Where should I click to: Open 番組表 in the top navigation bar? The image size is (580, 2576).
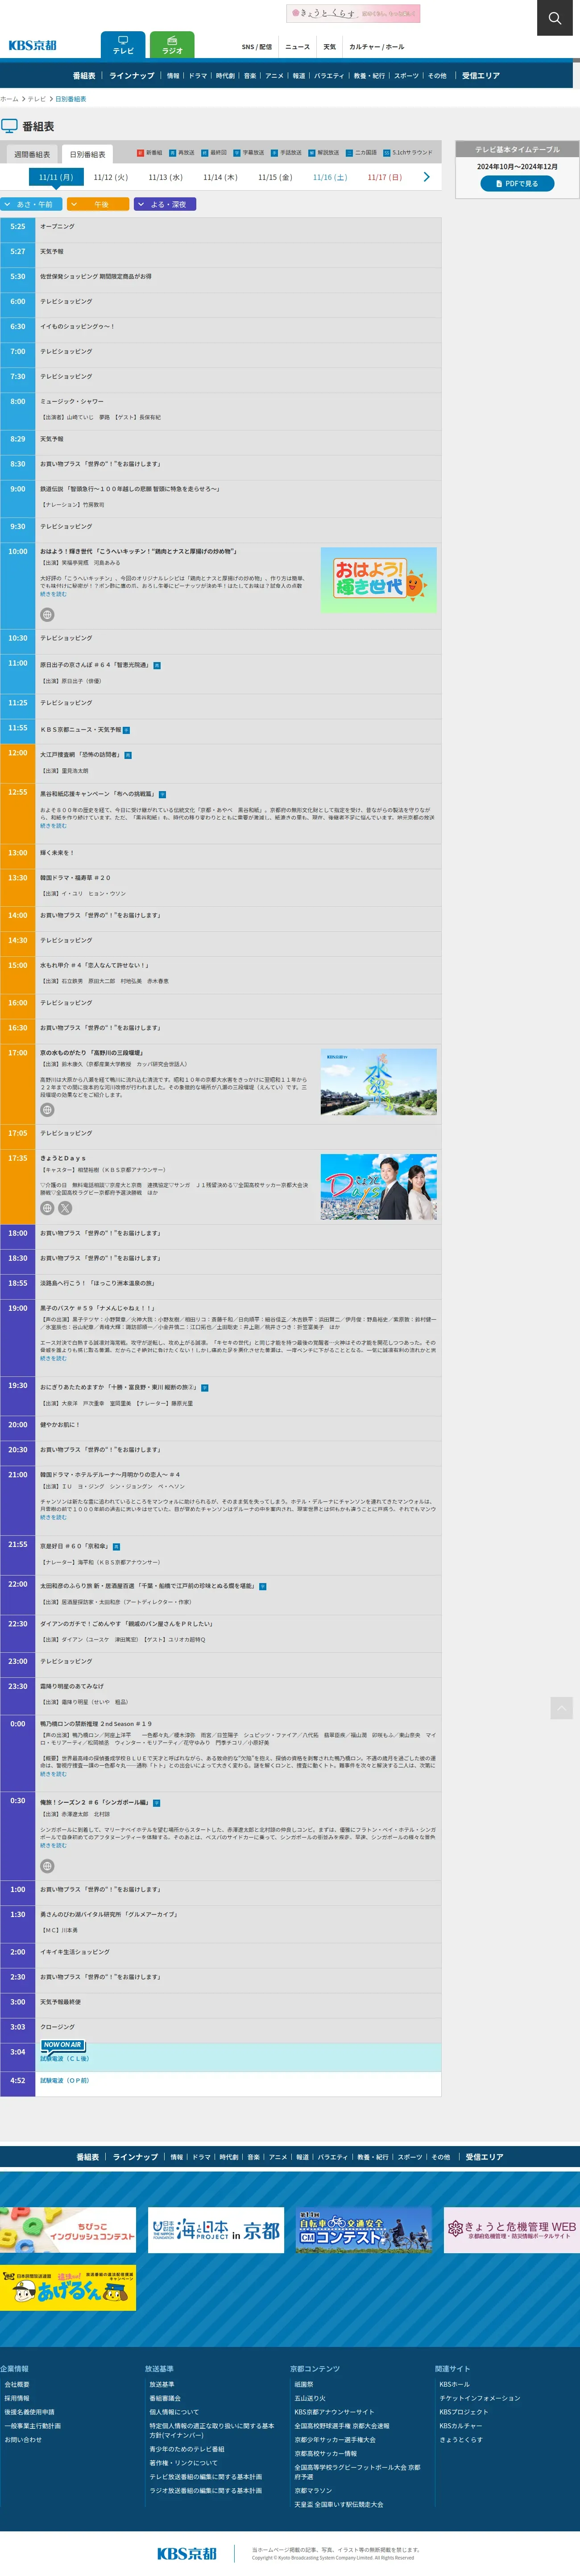(x=84, y=76)
